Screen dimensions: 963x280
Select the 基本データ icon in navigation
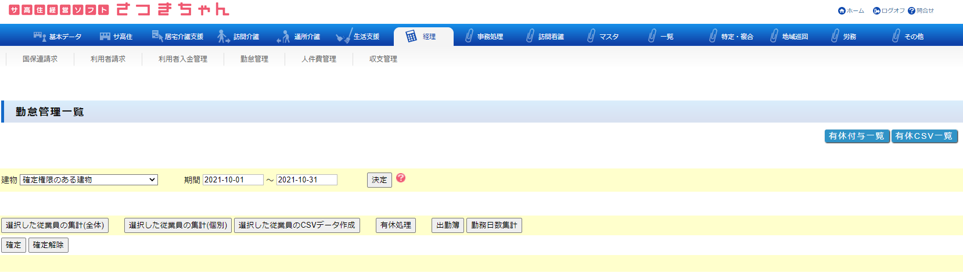39,37
